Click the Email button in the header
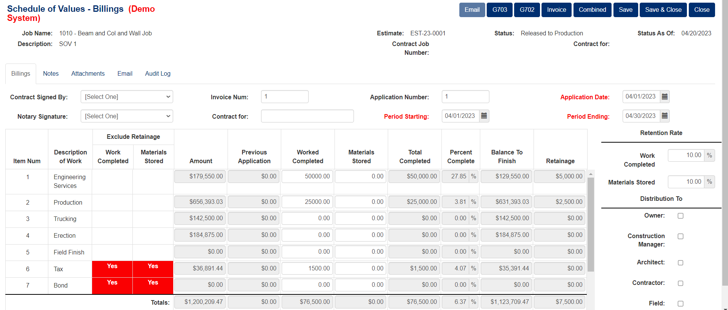The image size is (728, 310). pyautogui.click(x=472, y=10)
